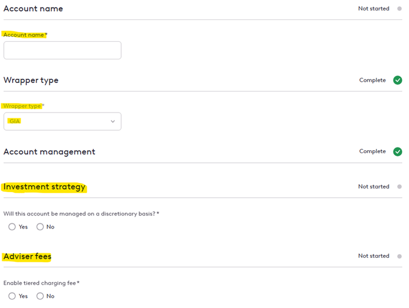Click Account name grey not-started status dot
The image size is (409, 308).
(x=399, y=9)
